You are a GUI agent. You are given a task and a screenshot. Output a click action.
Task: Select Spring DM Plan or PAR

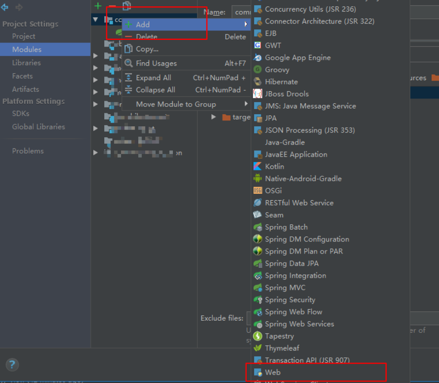331,251
